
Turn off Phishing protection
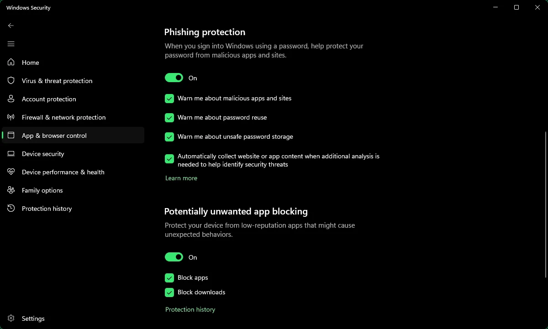pos(174,78)
